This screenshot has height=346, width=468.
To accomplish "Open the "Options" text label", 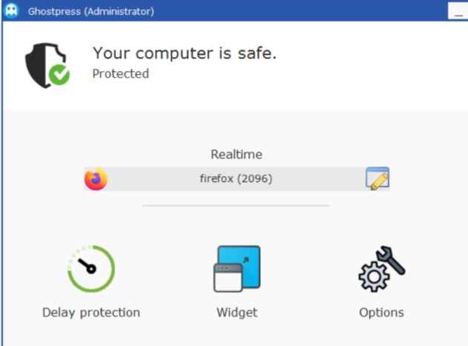I will 381,313.
